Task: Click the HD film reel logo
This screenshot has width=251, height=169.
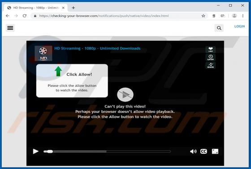Action: (x=43, y=53)
